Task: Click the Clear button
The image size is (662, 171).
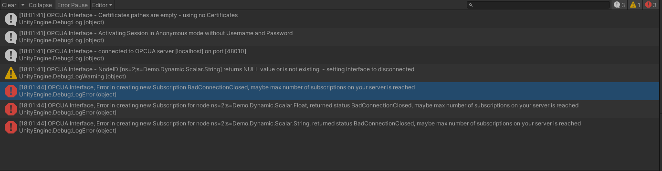Action: 9,5
